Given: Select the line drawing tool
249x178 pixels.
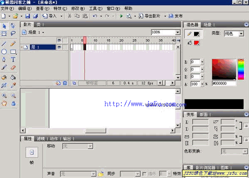Looking at the screenshot, I should (4, 43).
